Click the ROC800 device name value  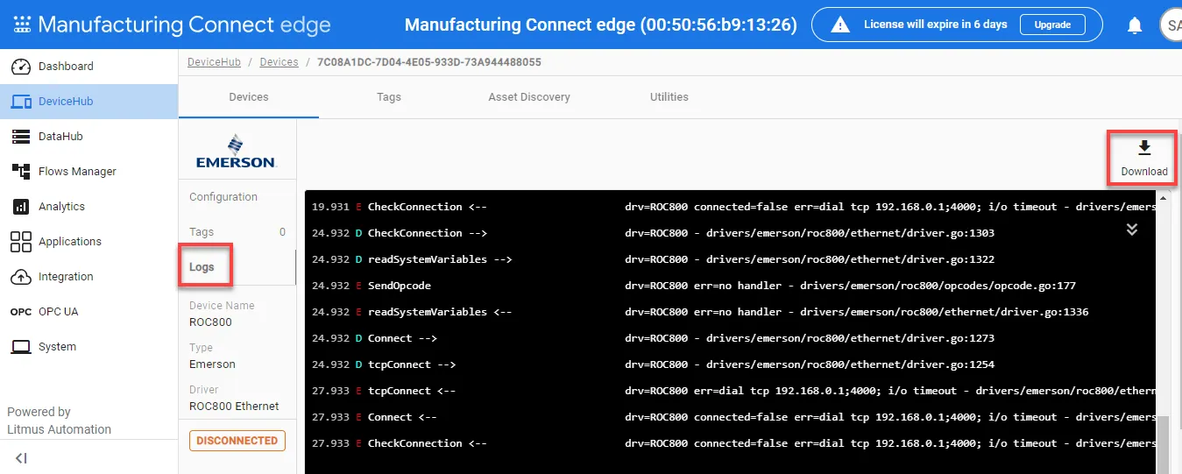[210, 322]
